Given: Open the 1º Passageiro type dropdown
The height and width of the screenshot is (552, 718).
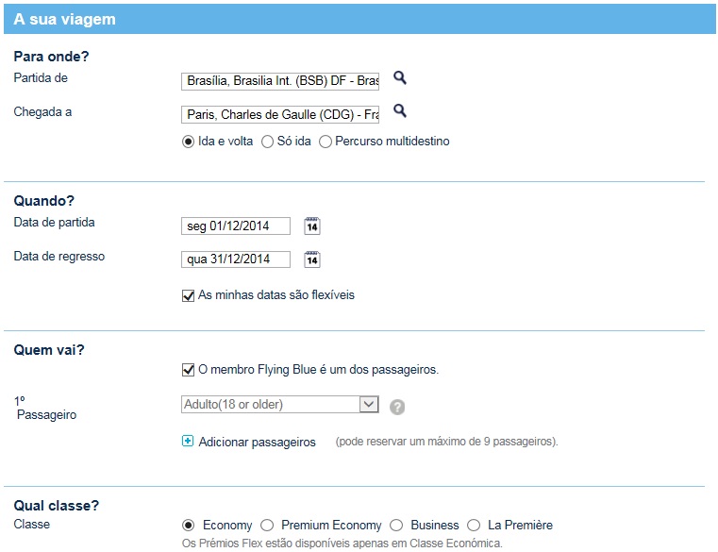Looking at the screenshot, I should point(280,405).
